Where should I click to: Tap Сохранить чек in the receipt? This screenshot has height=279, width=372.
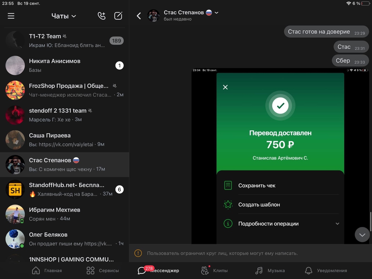coord(257,185)
